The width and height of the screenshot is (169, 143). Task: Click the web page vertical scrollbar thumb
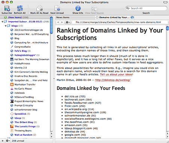[x=167, y=28]
